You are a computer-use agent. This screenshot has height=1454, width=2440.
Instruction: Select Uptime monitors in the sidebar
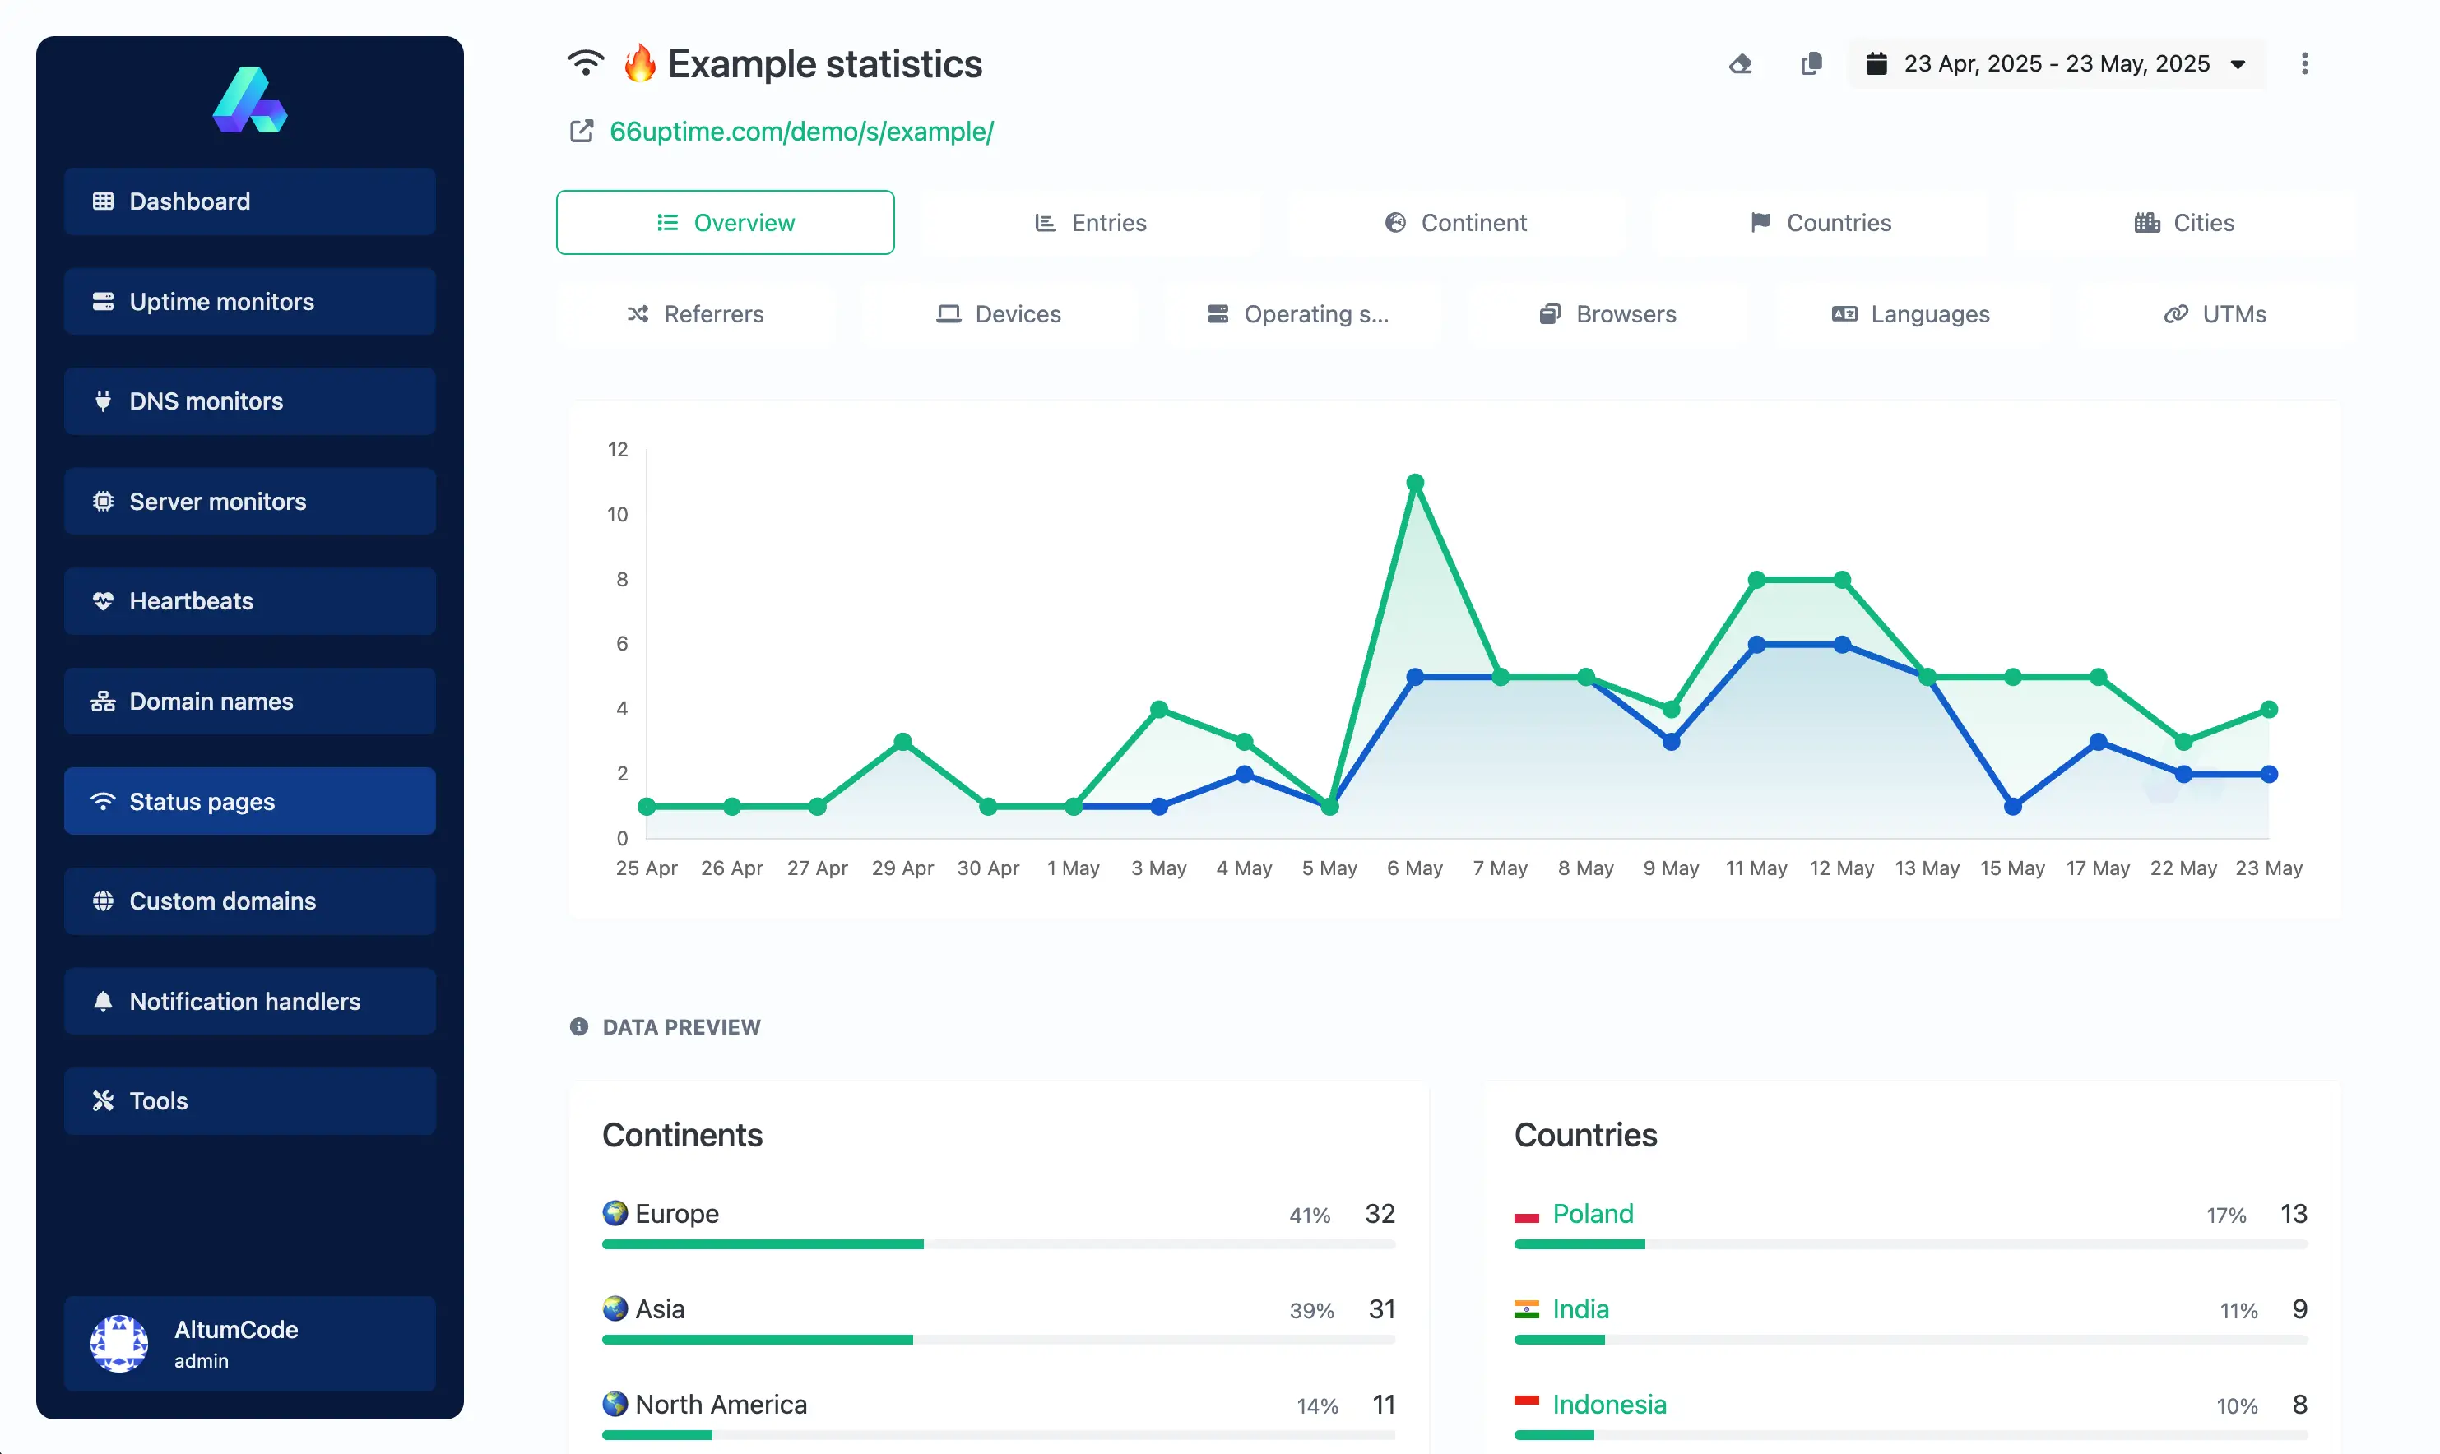(x=250, y=301)
